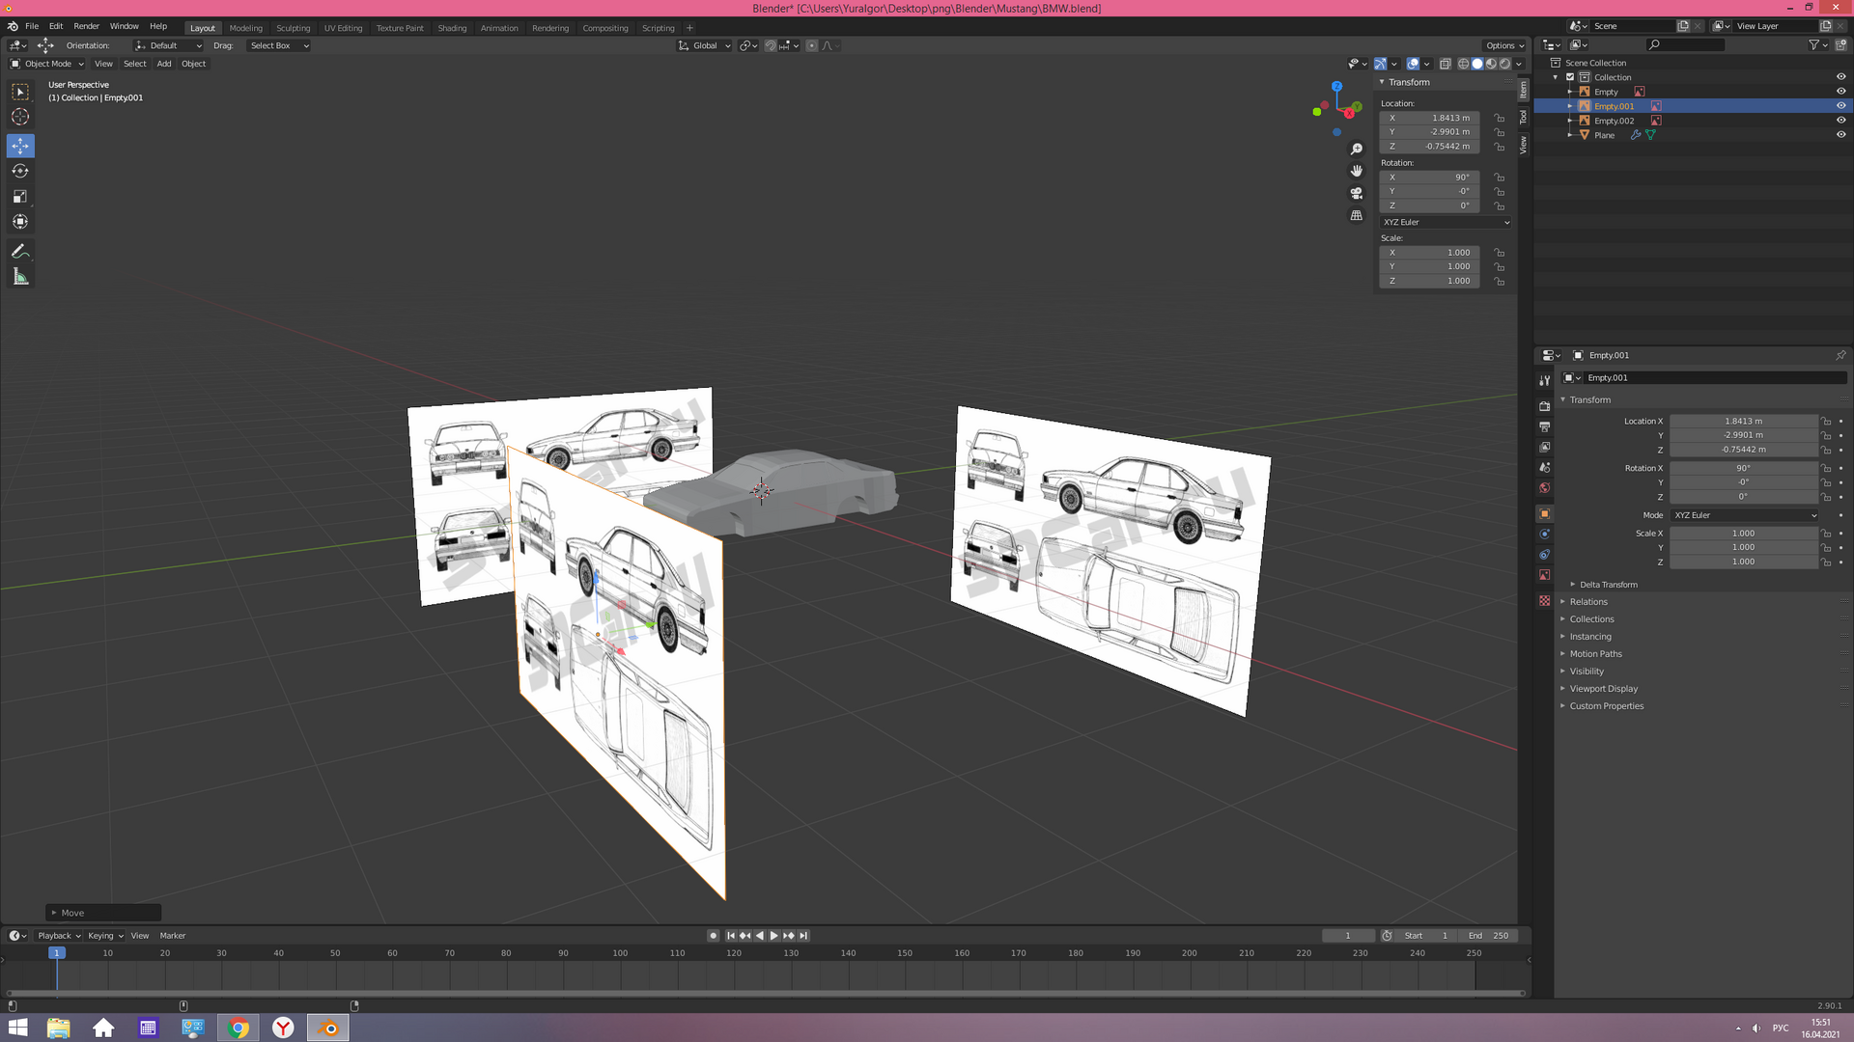
Task: Open the Physics properties tab
Action: [1545, 534]
